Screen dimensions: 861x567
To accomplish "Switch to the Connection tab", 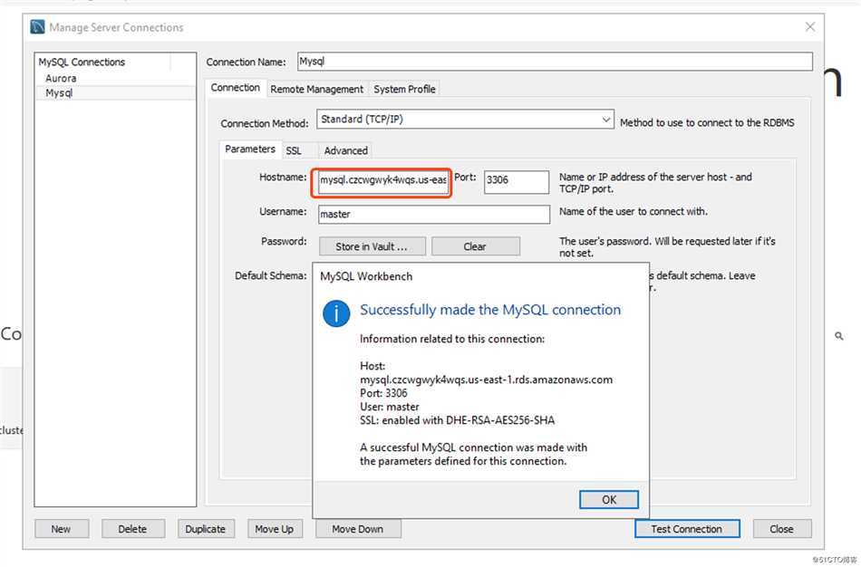I will (235, 88).
